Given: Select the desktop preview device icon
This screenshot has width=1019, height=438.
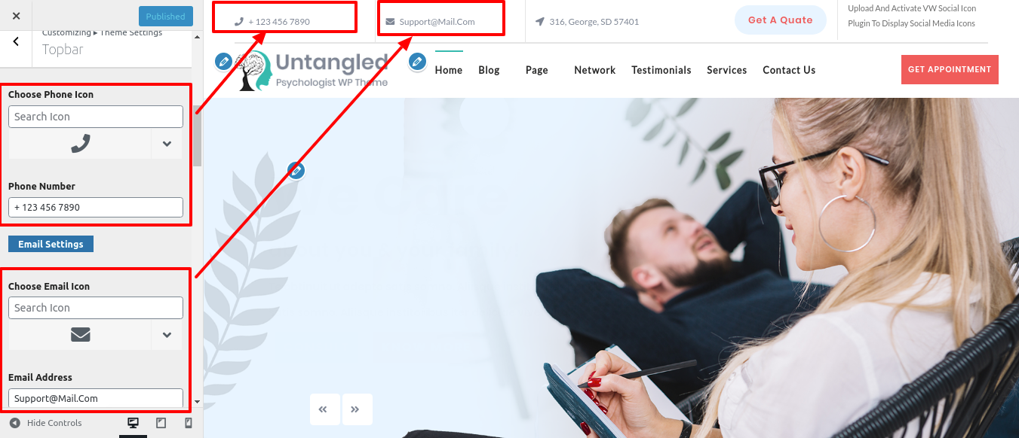Looking at the screenshot, I should 134,423.
